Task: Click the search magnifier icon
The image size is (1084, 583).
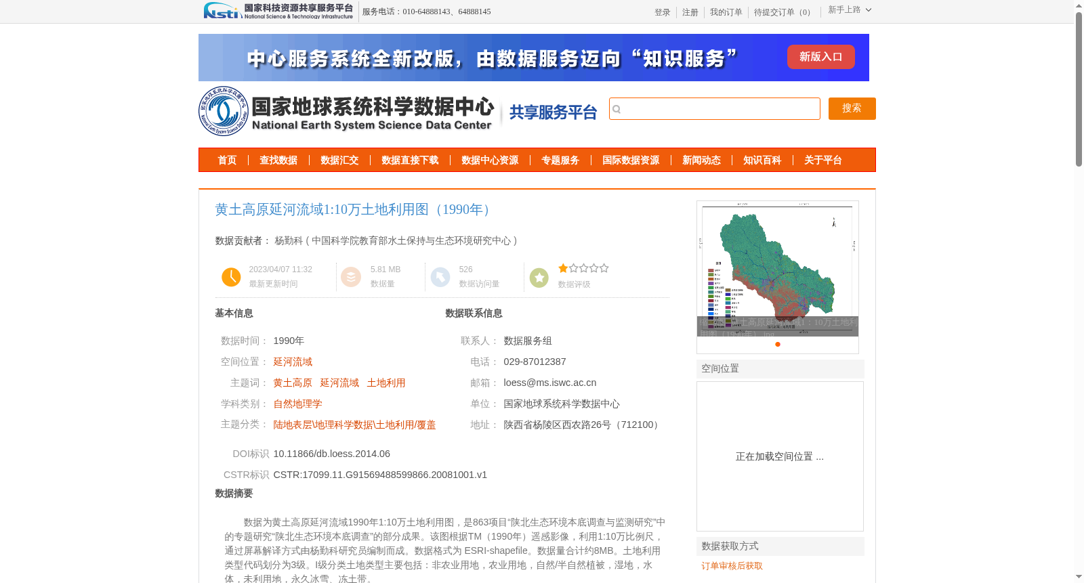Action: 617,109
